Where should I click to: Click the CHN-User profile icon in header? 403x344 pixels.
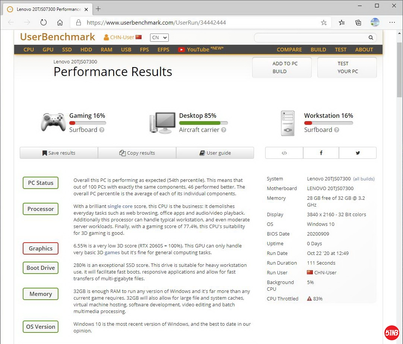tap(106, 38)
